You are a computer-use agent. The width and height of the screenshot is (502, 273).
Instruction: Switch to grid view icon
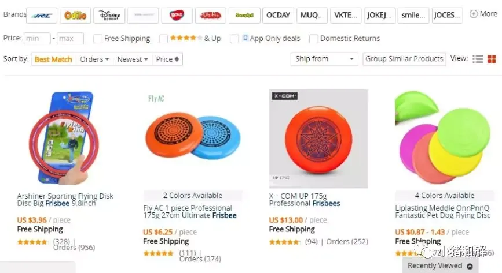coord(492,59)
